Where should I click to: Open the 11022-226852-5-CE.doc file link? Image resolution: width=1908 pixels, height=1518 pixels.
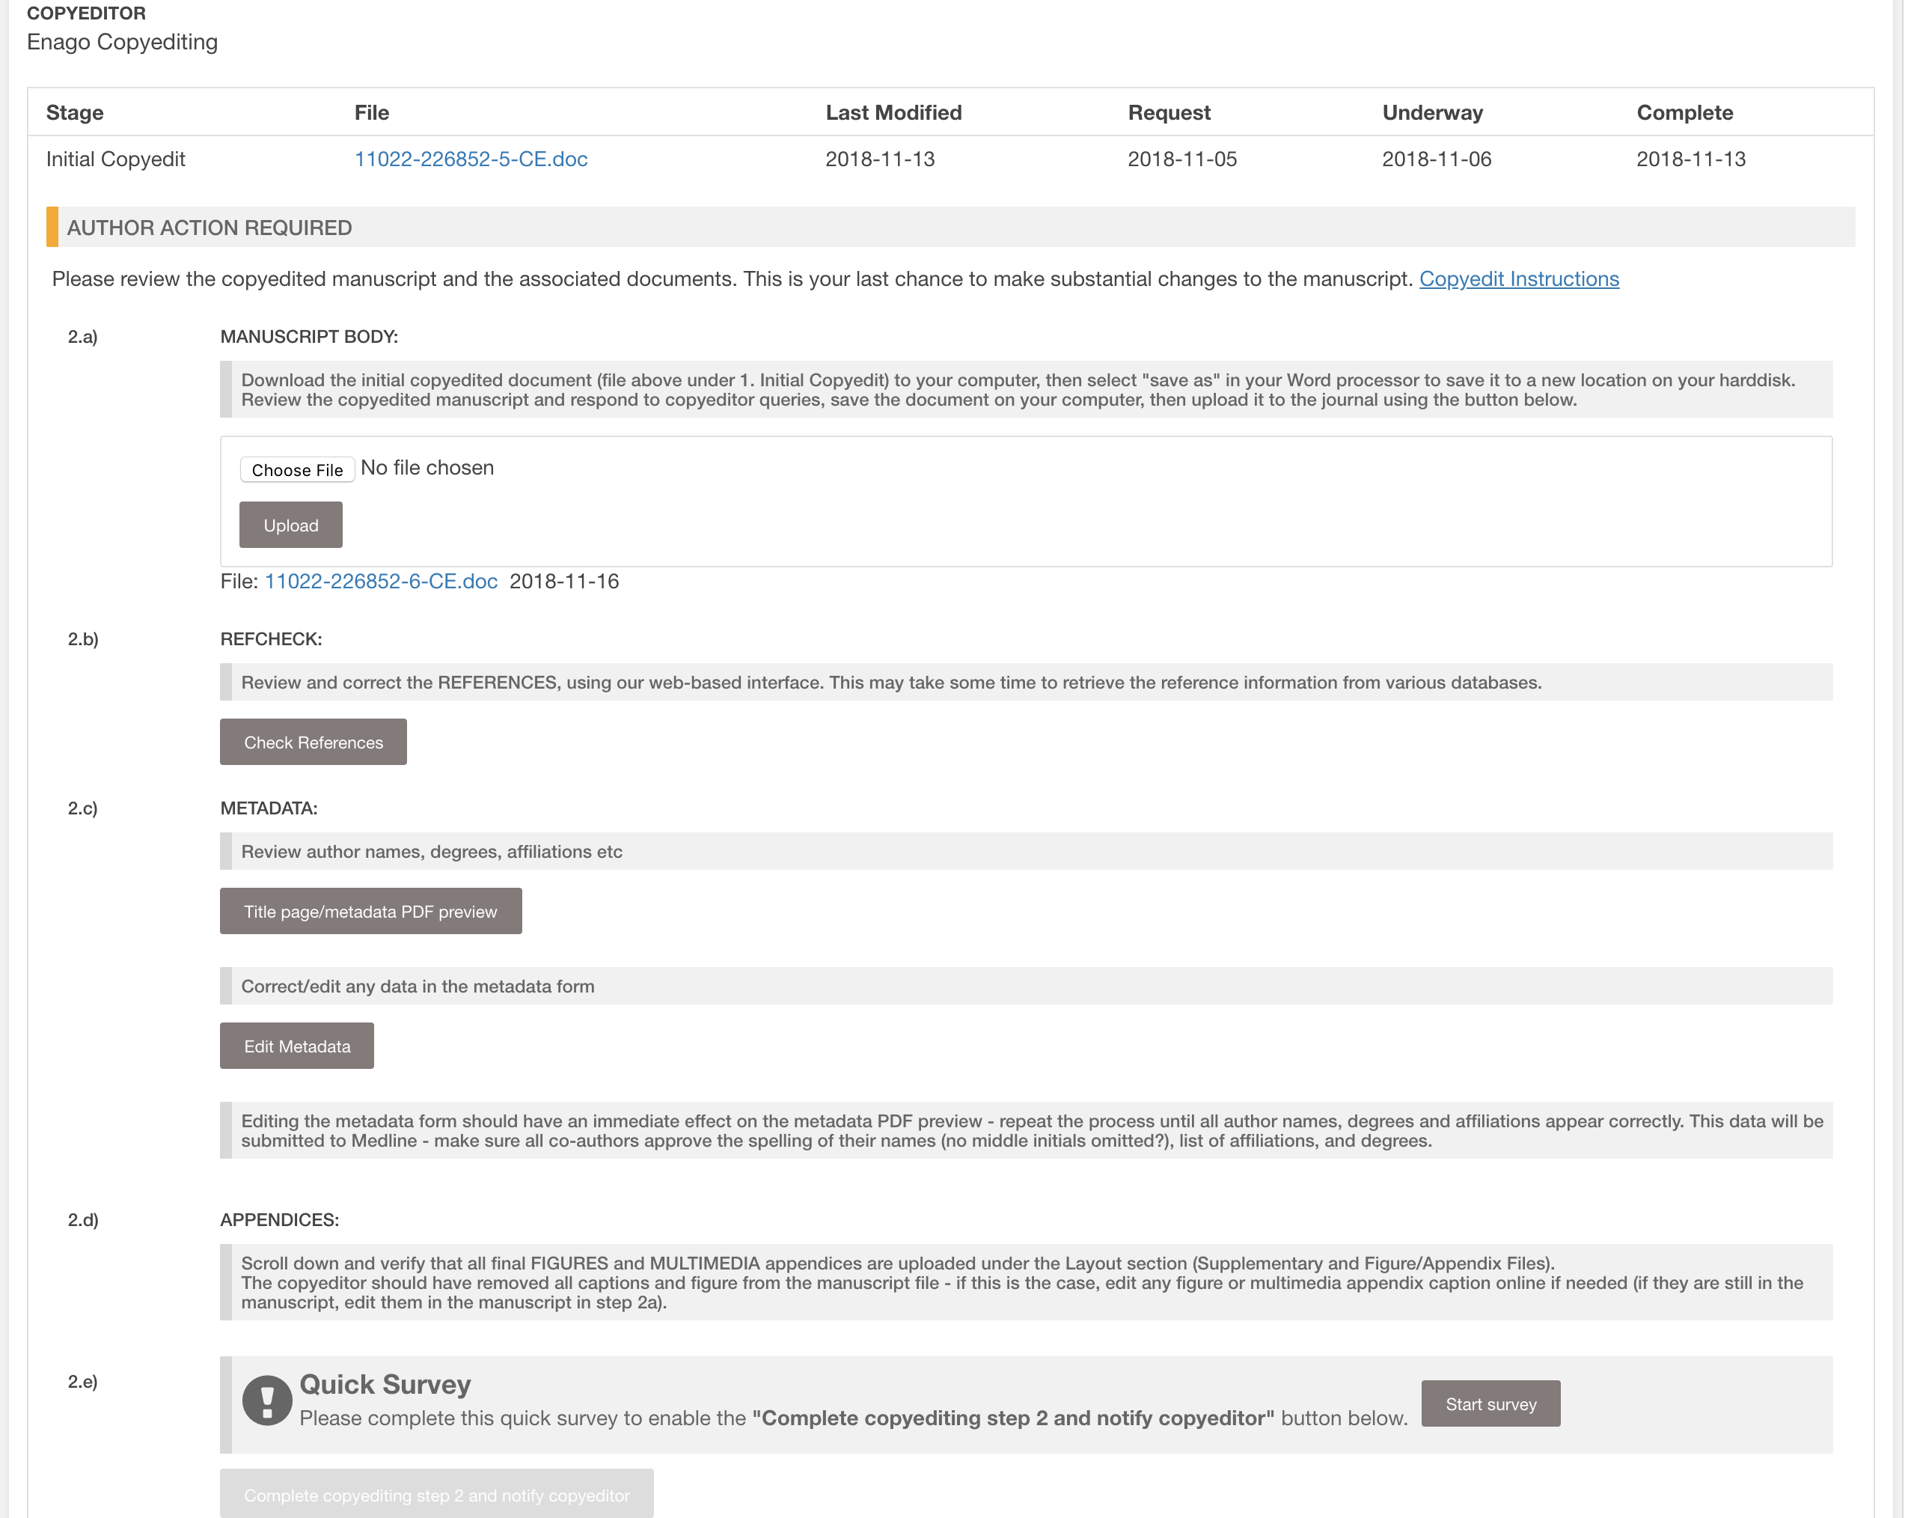click(471, 159)
